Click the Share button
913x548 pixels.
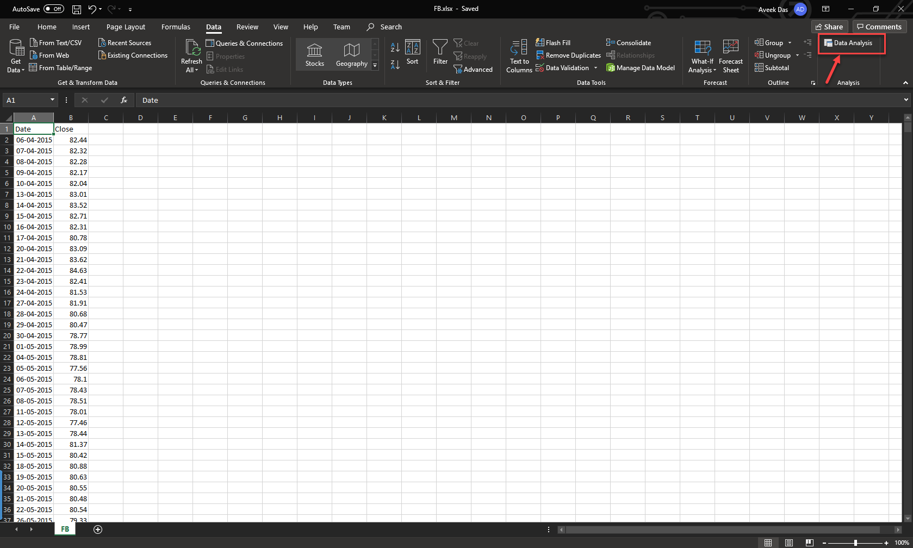click(829, 27)
